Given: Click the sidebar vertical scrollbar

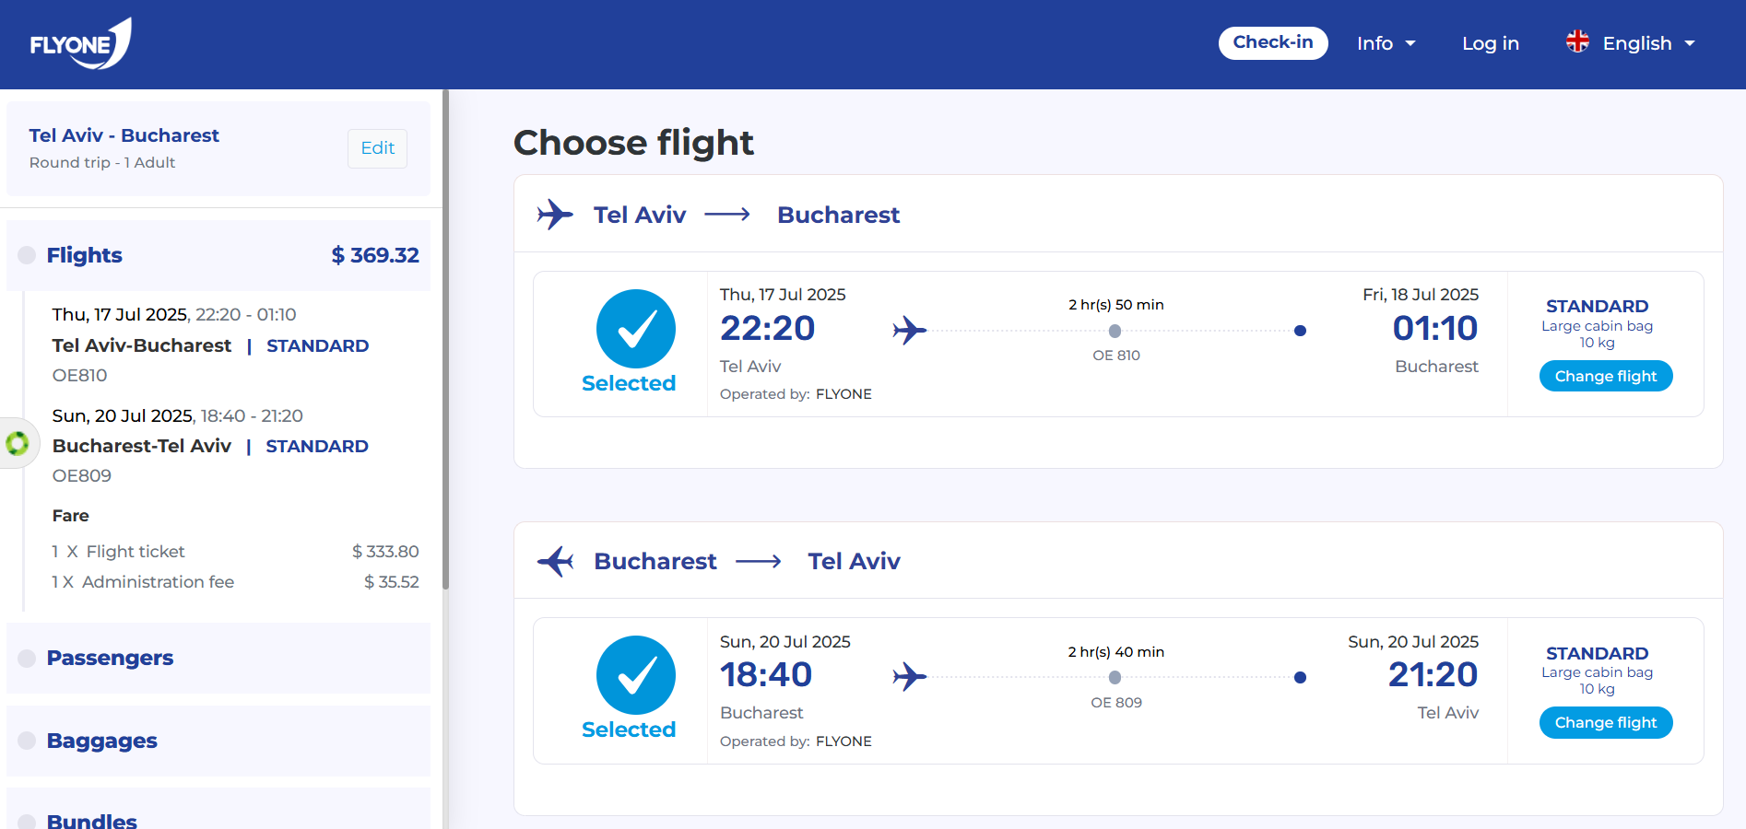Looking at the screenshot, I should [445, 341].
